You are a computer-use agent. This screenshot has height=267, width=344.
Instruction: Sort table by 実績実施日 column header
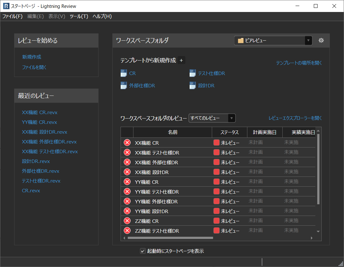point(299,132)
